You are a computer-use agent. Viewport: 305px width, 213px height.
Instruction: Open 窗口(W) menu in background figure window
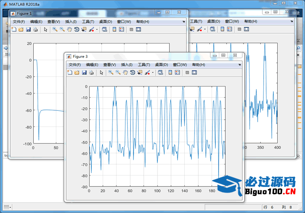(x=232, y=21)
